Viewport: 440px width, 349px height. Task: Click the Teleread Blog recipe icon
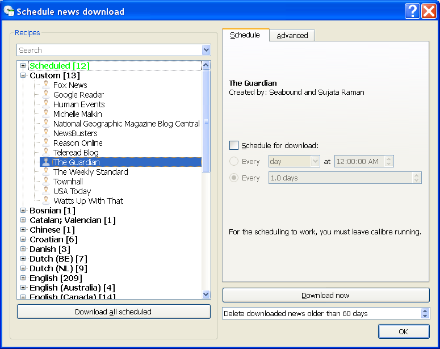[46, 152]
